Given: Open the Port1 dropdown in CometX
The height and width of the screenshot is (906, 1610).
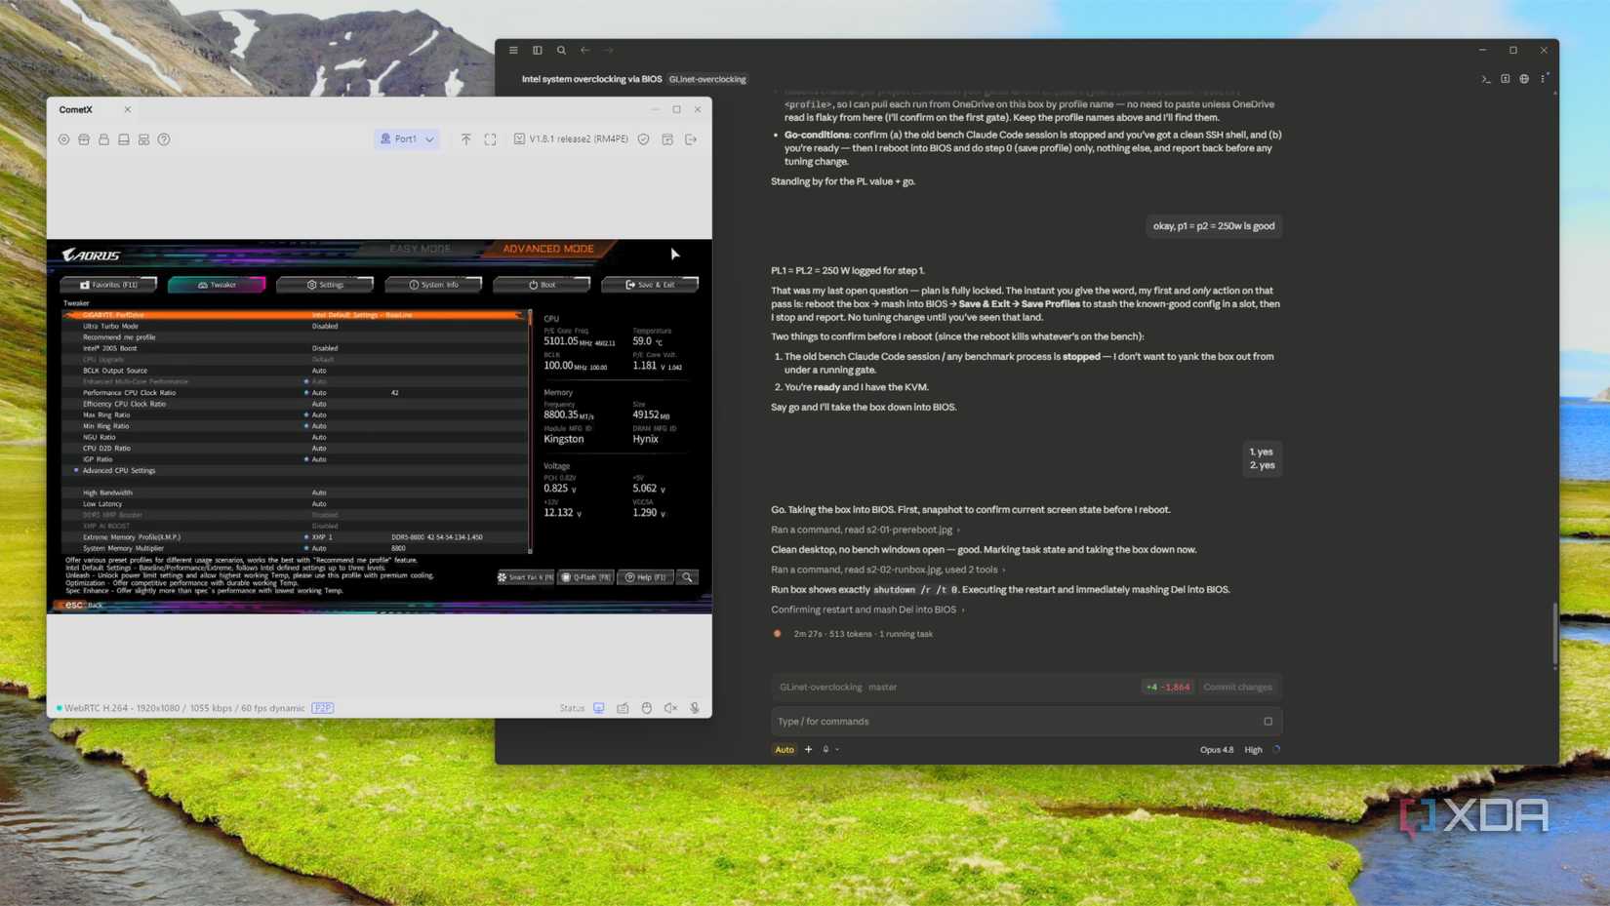Looking at the screenshot, I should pyautogui.click(x=407, y=139).
